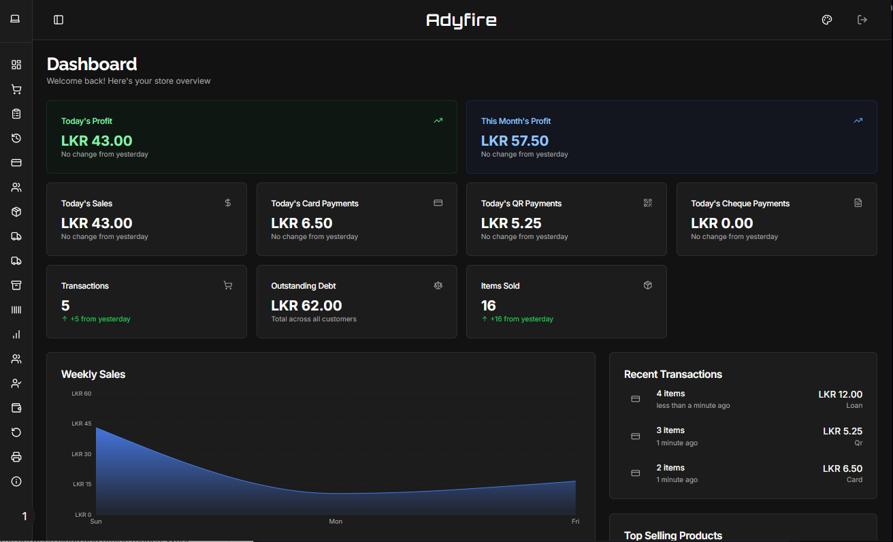Image resolution: width=893 pixels, height=542 pixels.
Task: Select the LKR 62.00 outstanding debt value
Action: (306, 306)
